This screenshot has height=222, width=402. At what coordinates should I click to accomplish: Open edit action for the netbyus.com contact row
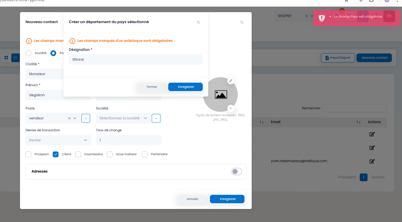[372, 161]
